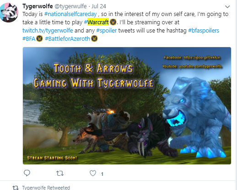237x190 pixels.
Task: Click the Jul 24 tweet timestamp
Action: (x=99, y=6)
